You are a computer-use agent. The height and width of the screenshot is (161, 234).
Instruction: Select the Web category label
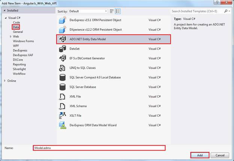click(16, 36)
